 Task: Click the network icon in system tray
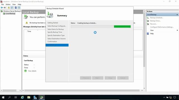(171, 97)
